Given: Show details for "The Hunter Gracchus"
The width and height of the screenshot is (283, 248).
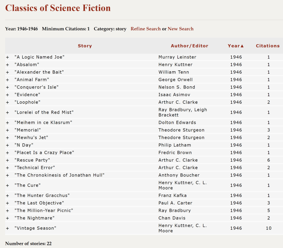Looking at the screenshot, I should click(x=7, y=196).
